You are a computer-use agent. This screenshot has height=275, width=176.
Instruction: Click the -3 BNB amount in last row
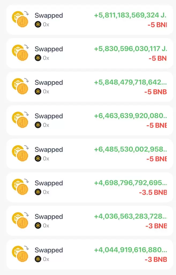pyautogui.click(x=156, y=259)
